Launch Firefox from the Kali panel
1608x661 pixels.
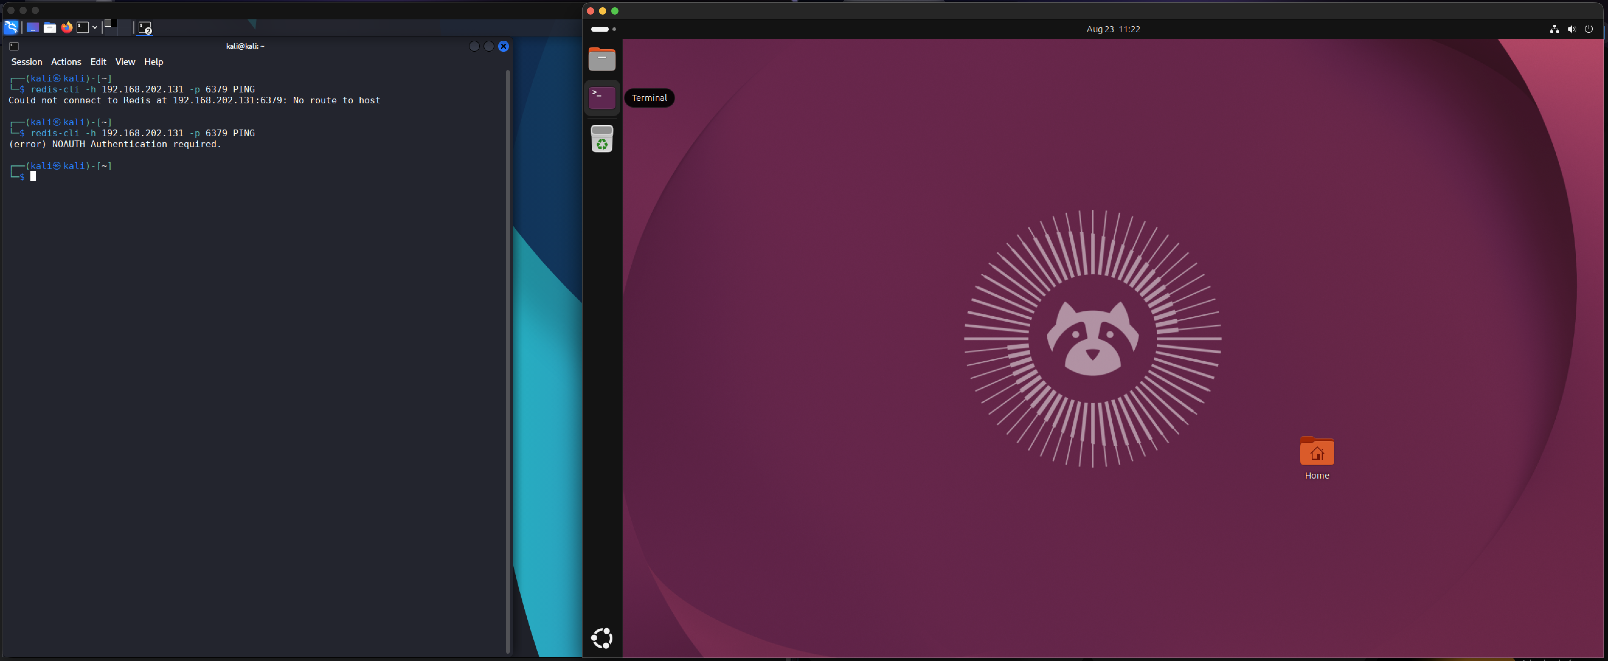tap(67, 27)
